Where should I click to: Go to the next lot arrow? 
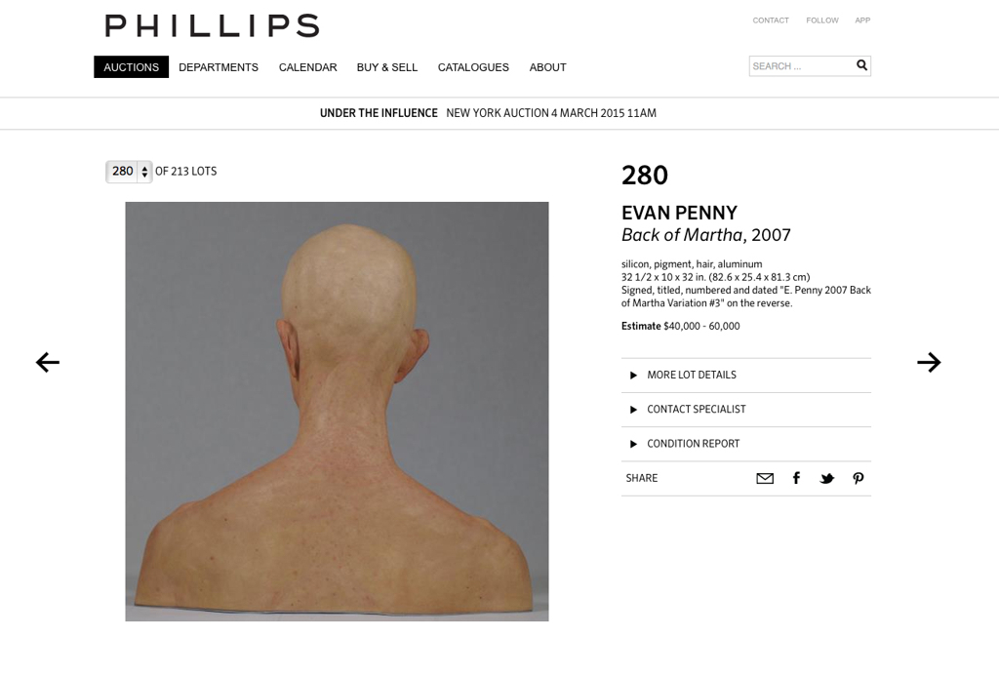[929, 362]
